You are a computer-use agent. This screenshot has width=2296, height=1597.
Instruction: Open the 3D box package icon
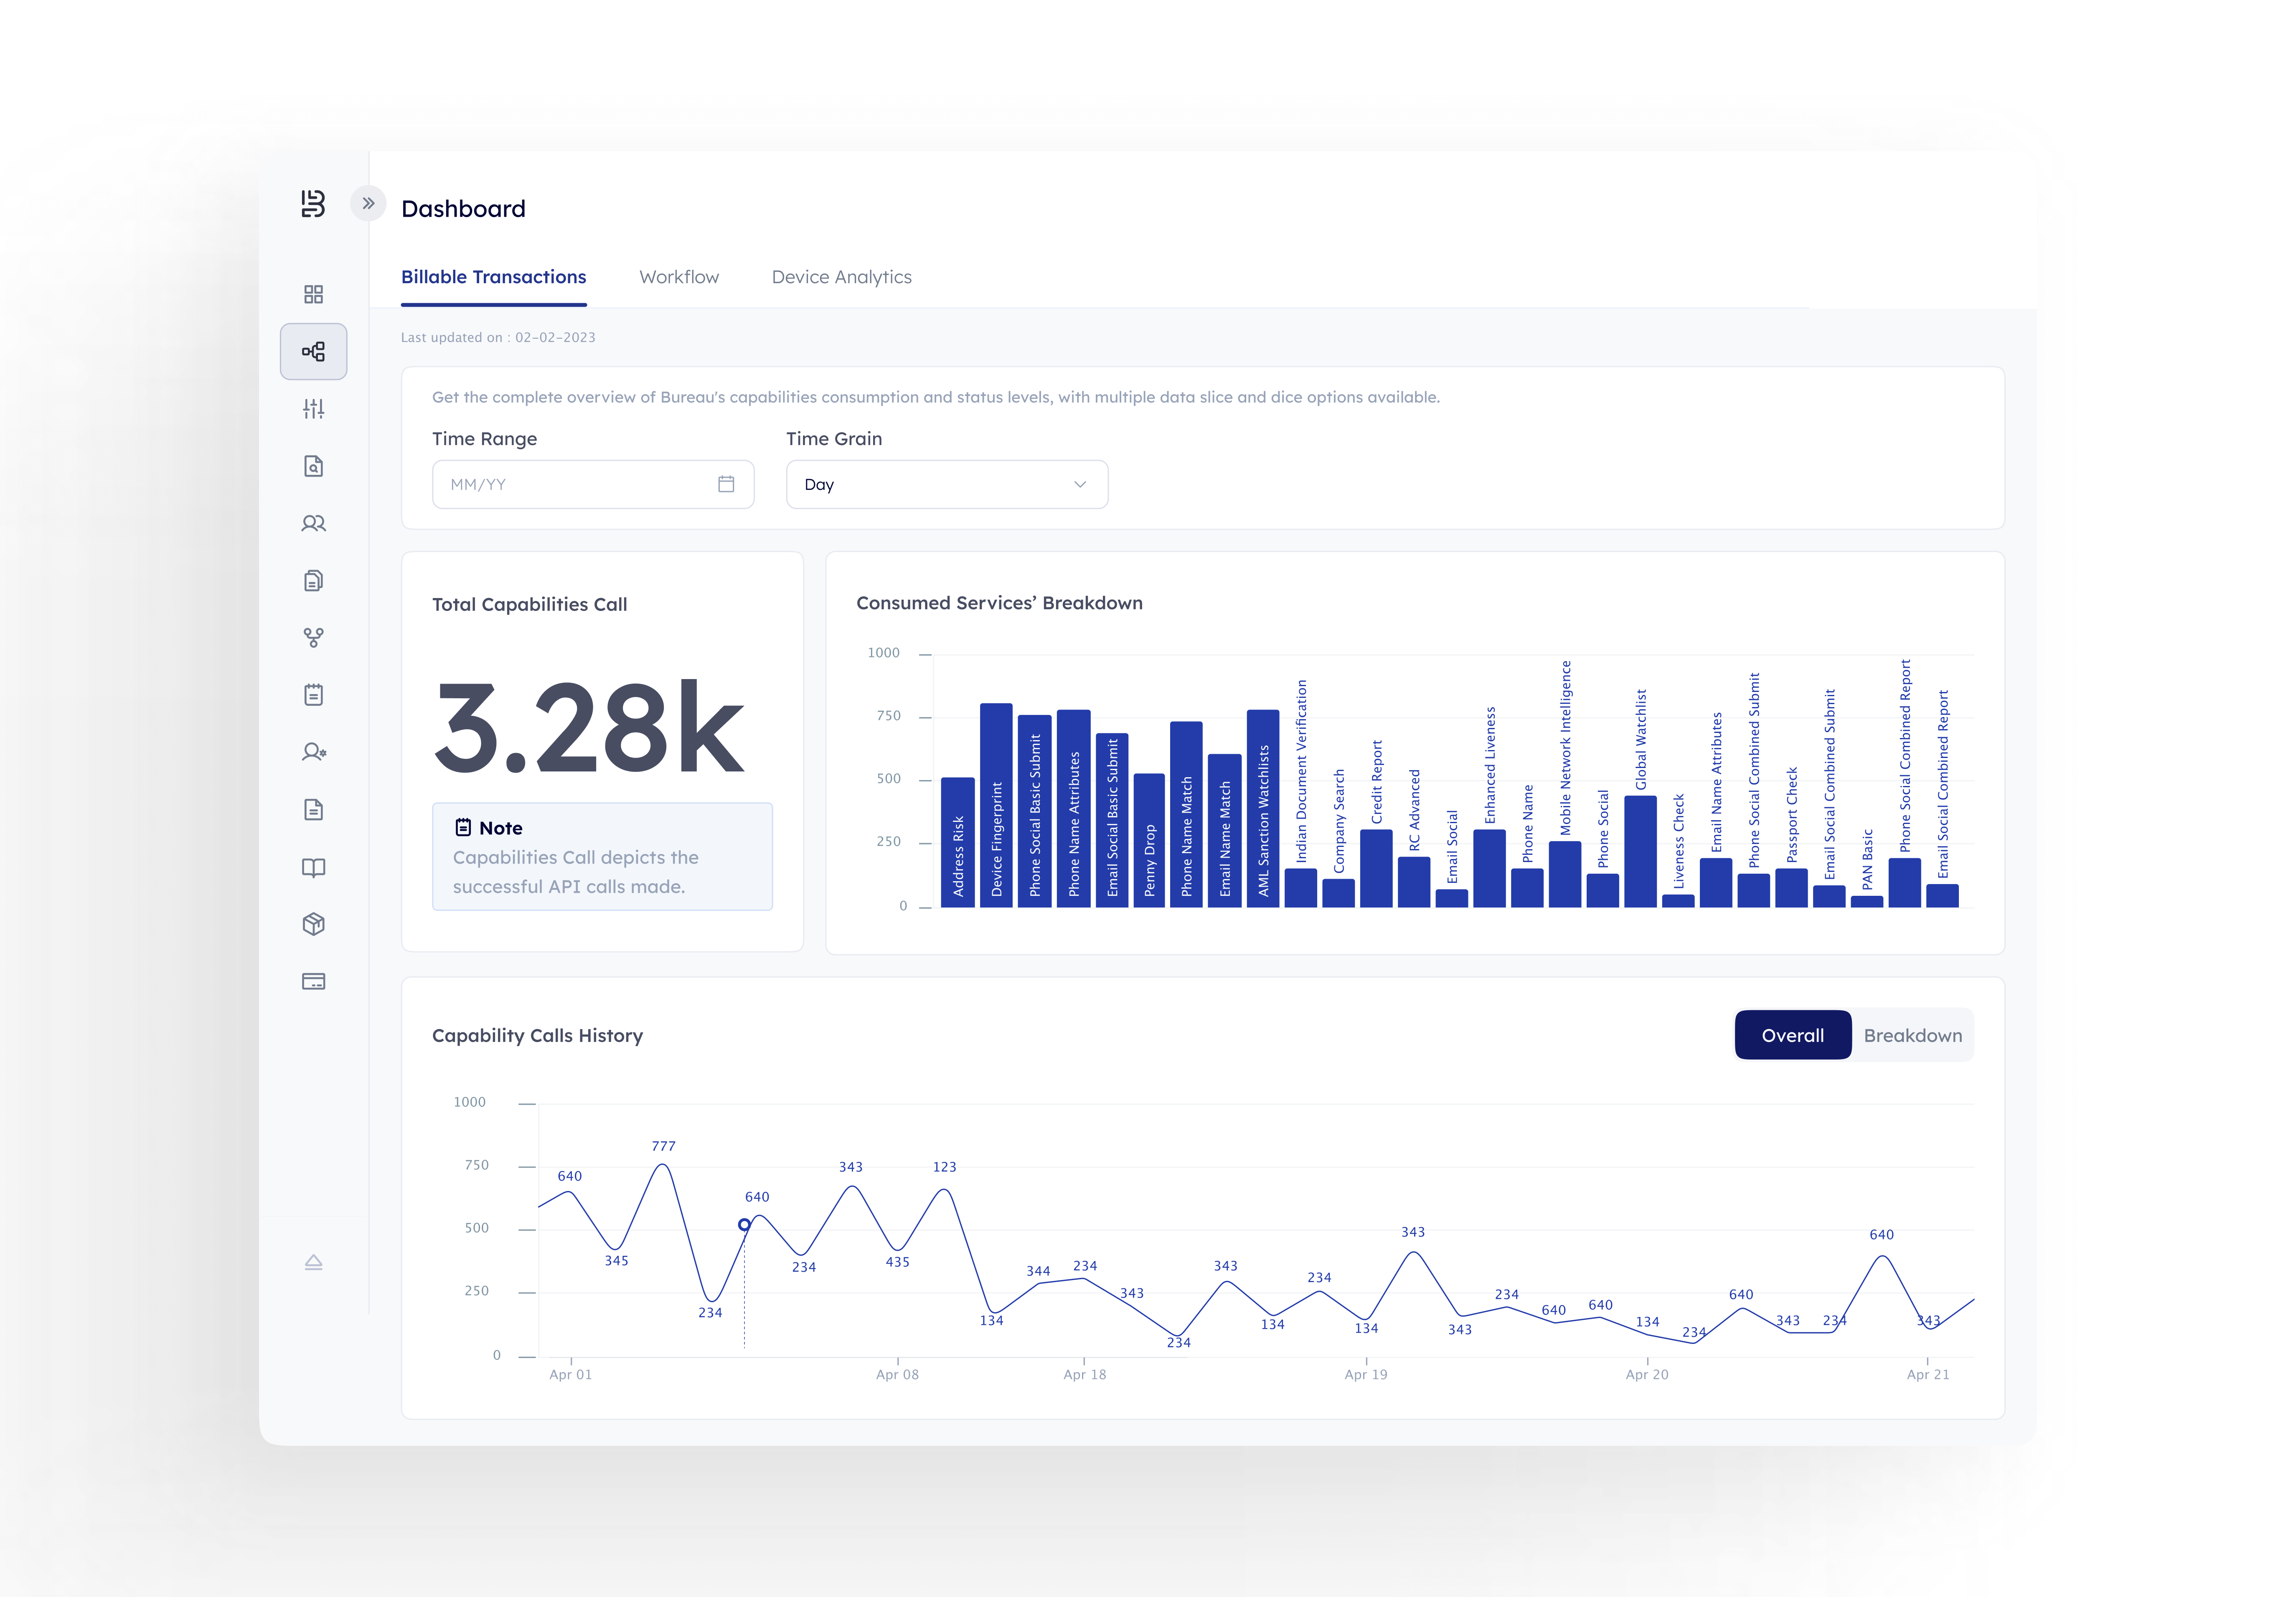[x=313, y=925]
